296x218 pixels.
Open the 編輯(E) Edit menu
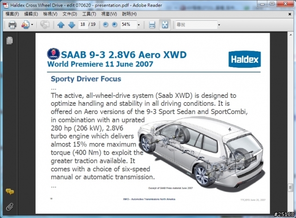(x=31, y=14)
